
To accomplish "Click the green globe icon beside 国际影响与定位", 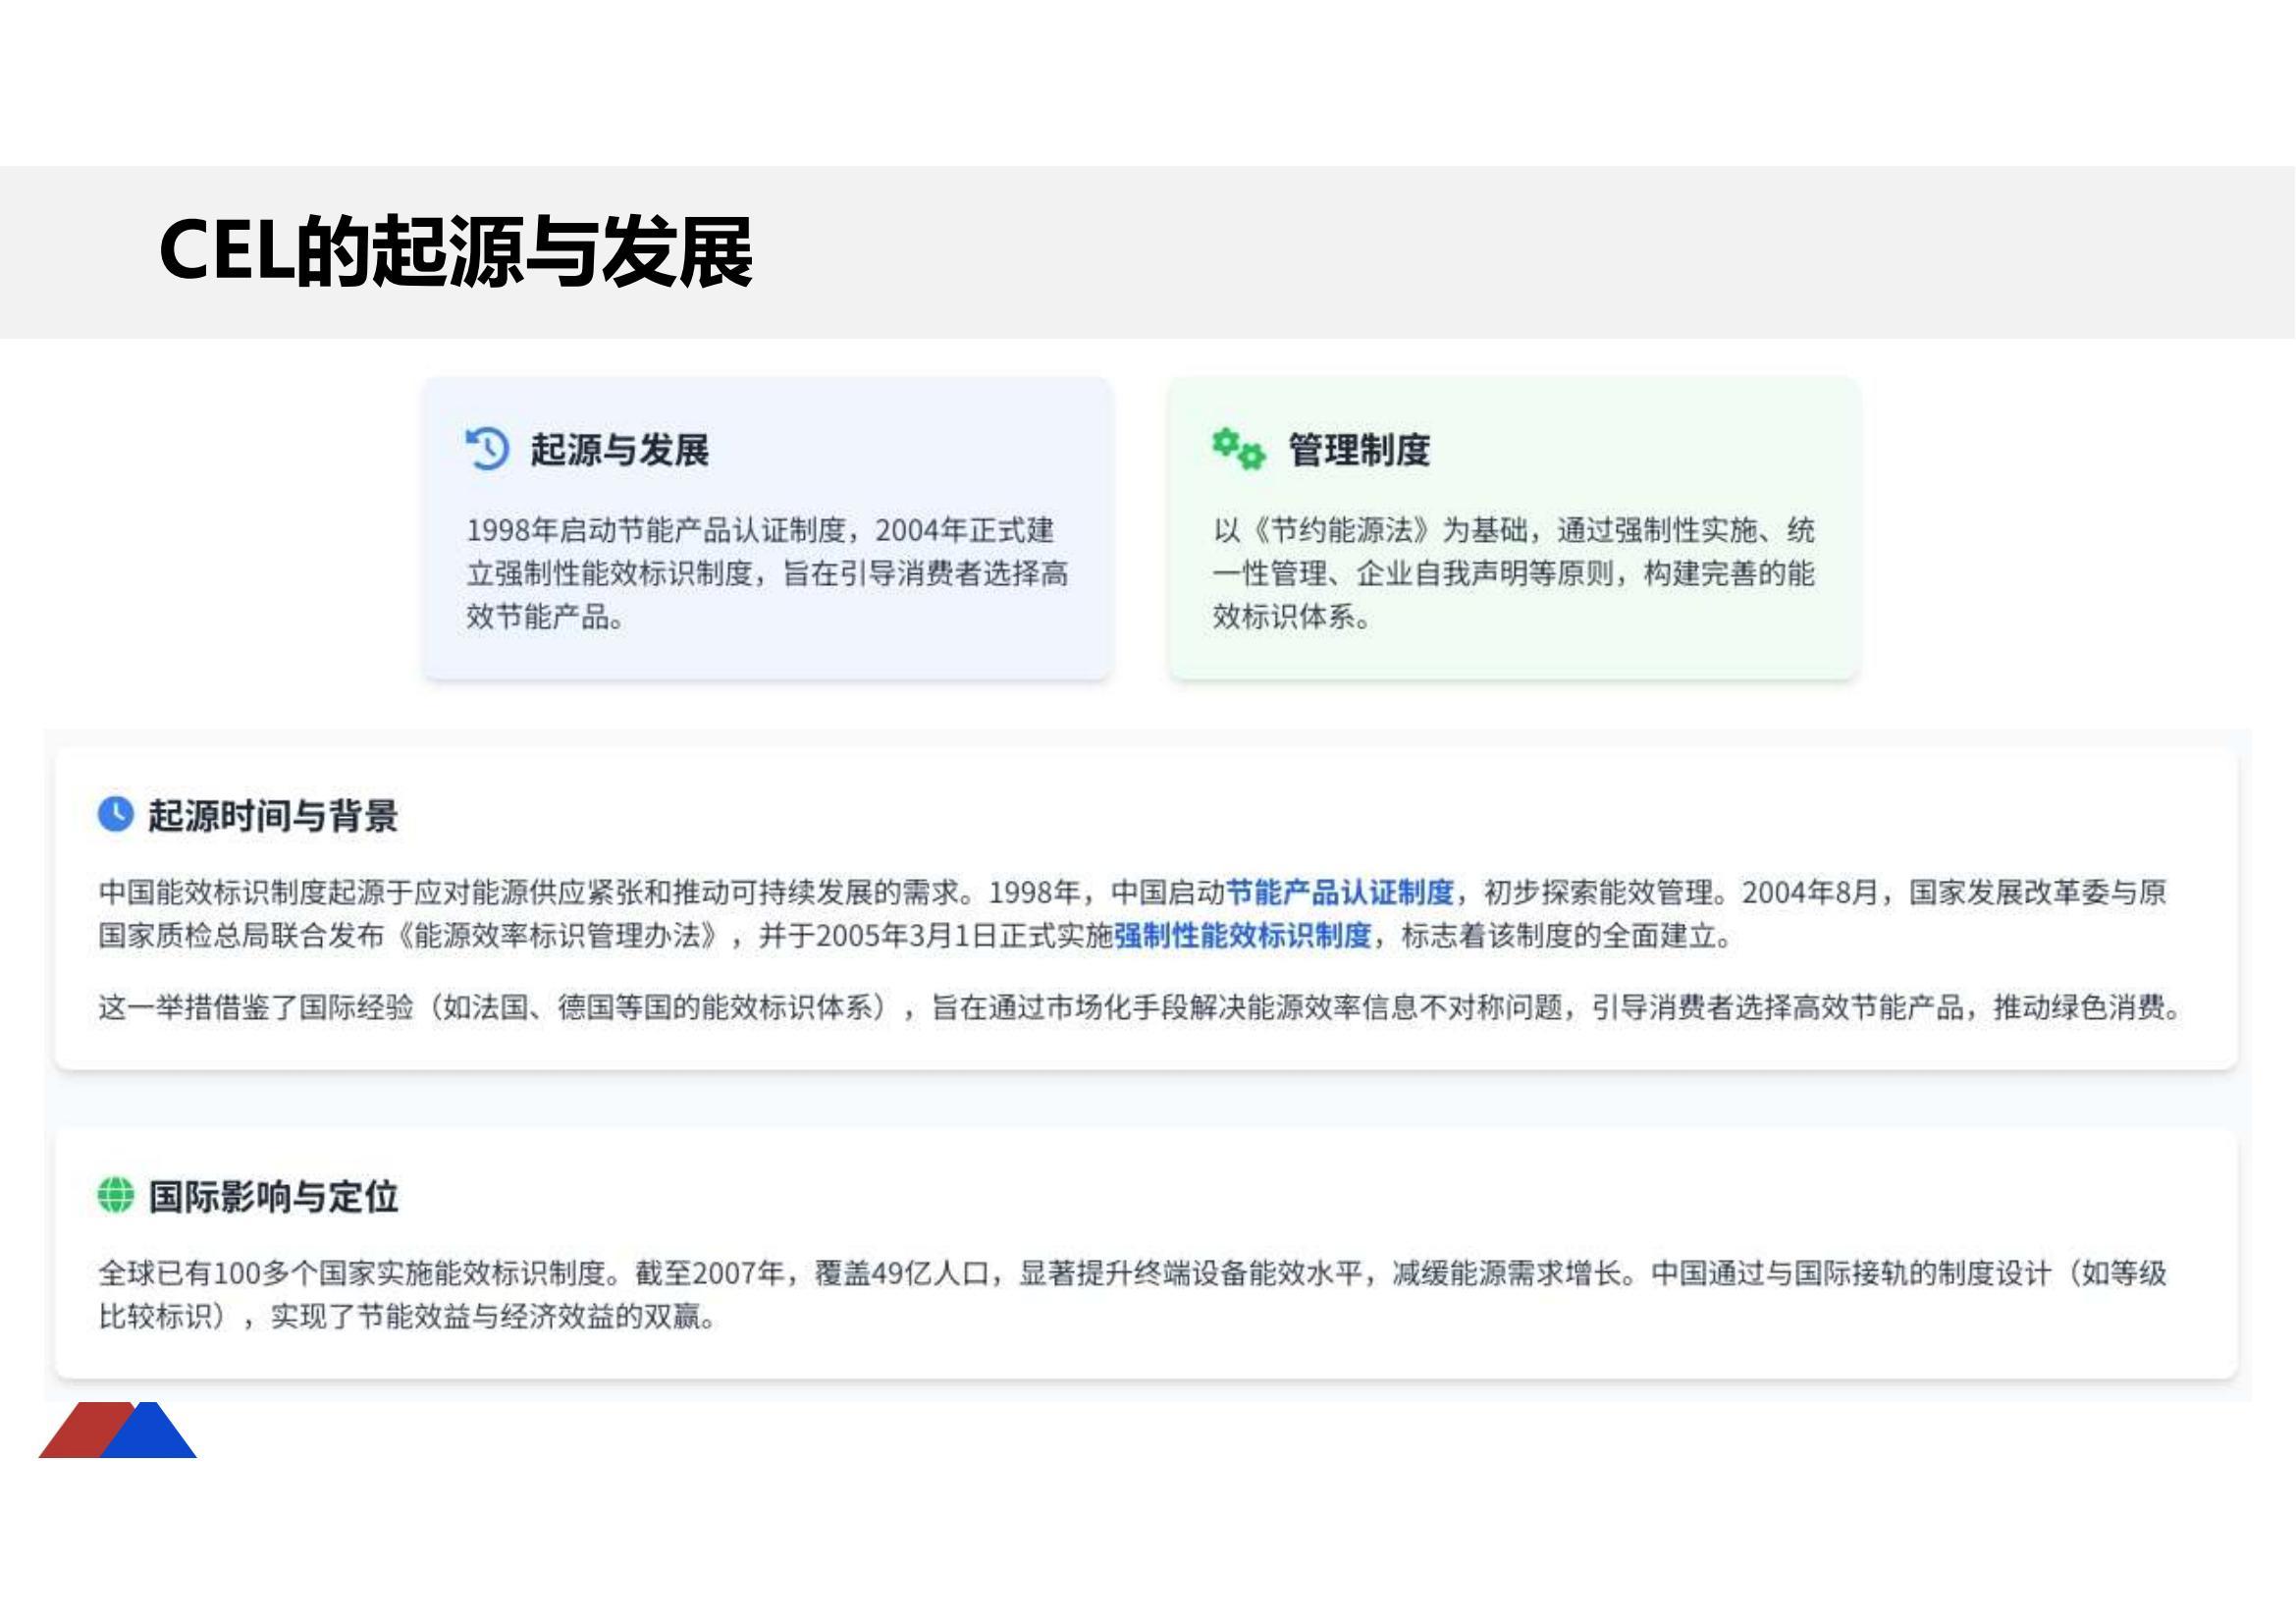I will pos(115,1195).
